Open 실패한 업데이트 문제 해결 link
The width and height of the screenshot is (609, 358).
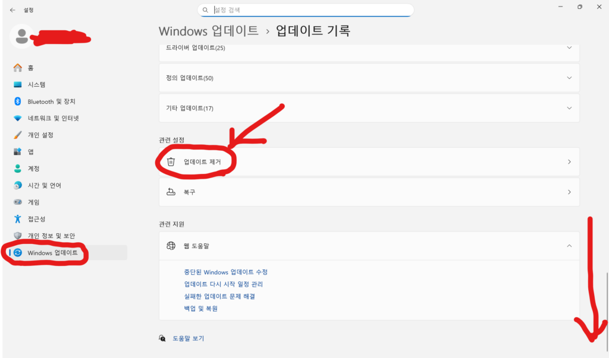click(219, 296)
